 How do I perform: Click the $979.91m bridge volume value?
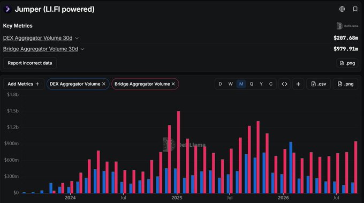pyautogui.click(x=346, y=49)
